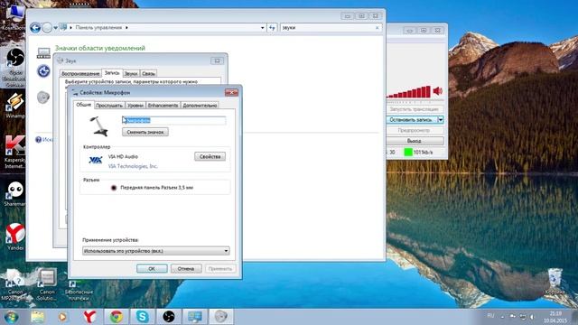Open the Advanced (Дополнительно) tab
Screen dimensions: 578x325
click(200, 106)
